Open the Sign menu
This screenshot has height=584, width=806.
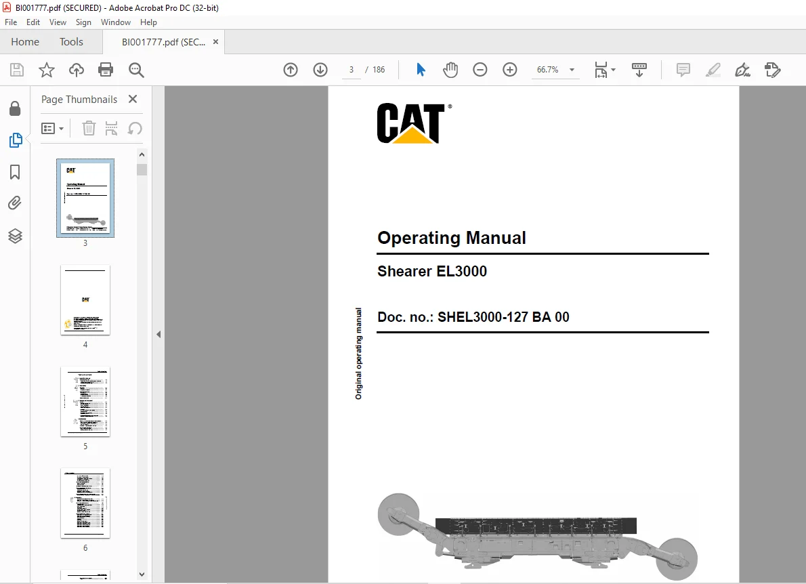[x=83, y=22]
